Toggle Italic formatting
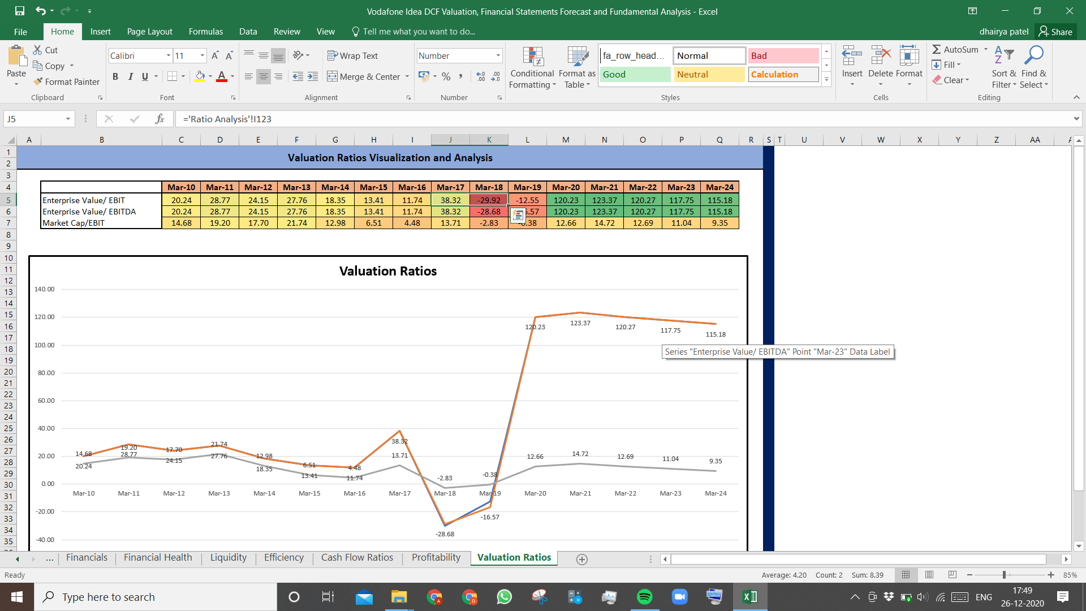 point(130,76)
